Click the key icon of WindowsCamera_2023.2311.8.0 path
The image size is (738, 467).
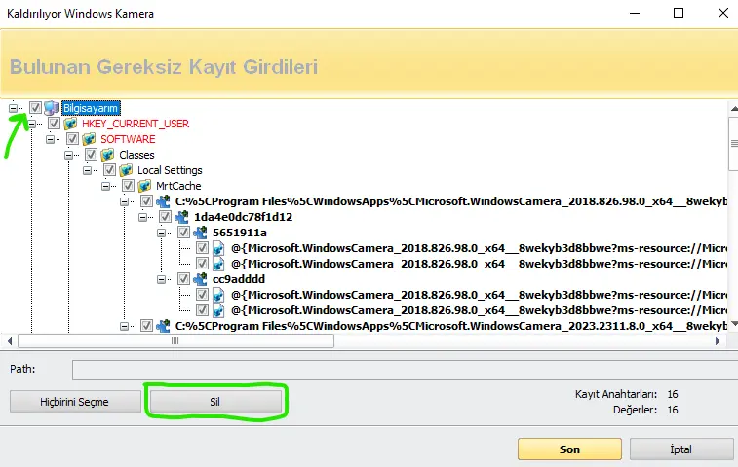163,326
